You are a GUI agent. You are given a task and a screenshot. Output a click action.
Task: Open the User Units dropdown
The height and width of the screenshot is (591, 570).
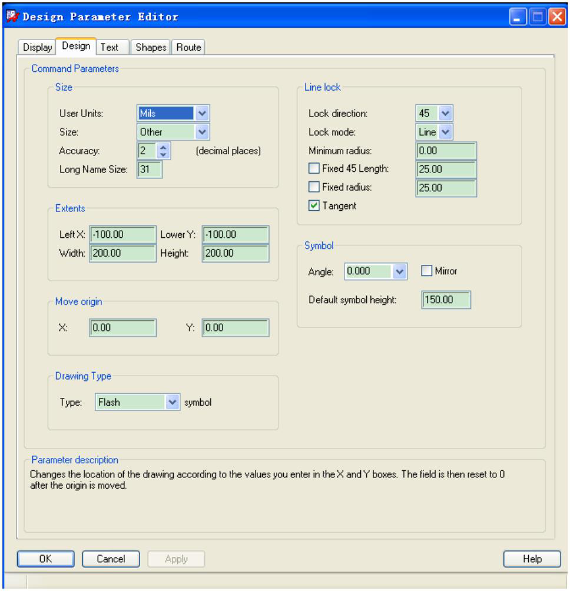(202, 113)
